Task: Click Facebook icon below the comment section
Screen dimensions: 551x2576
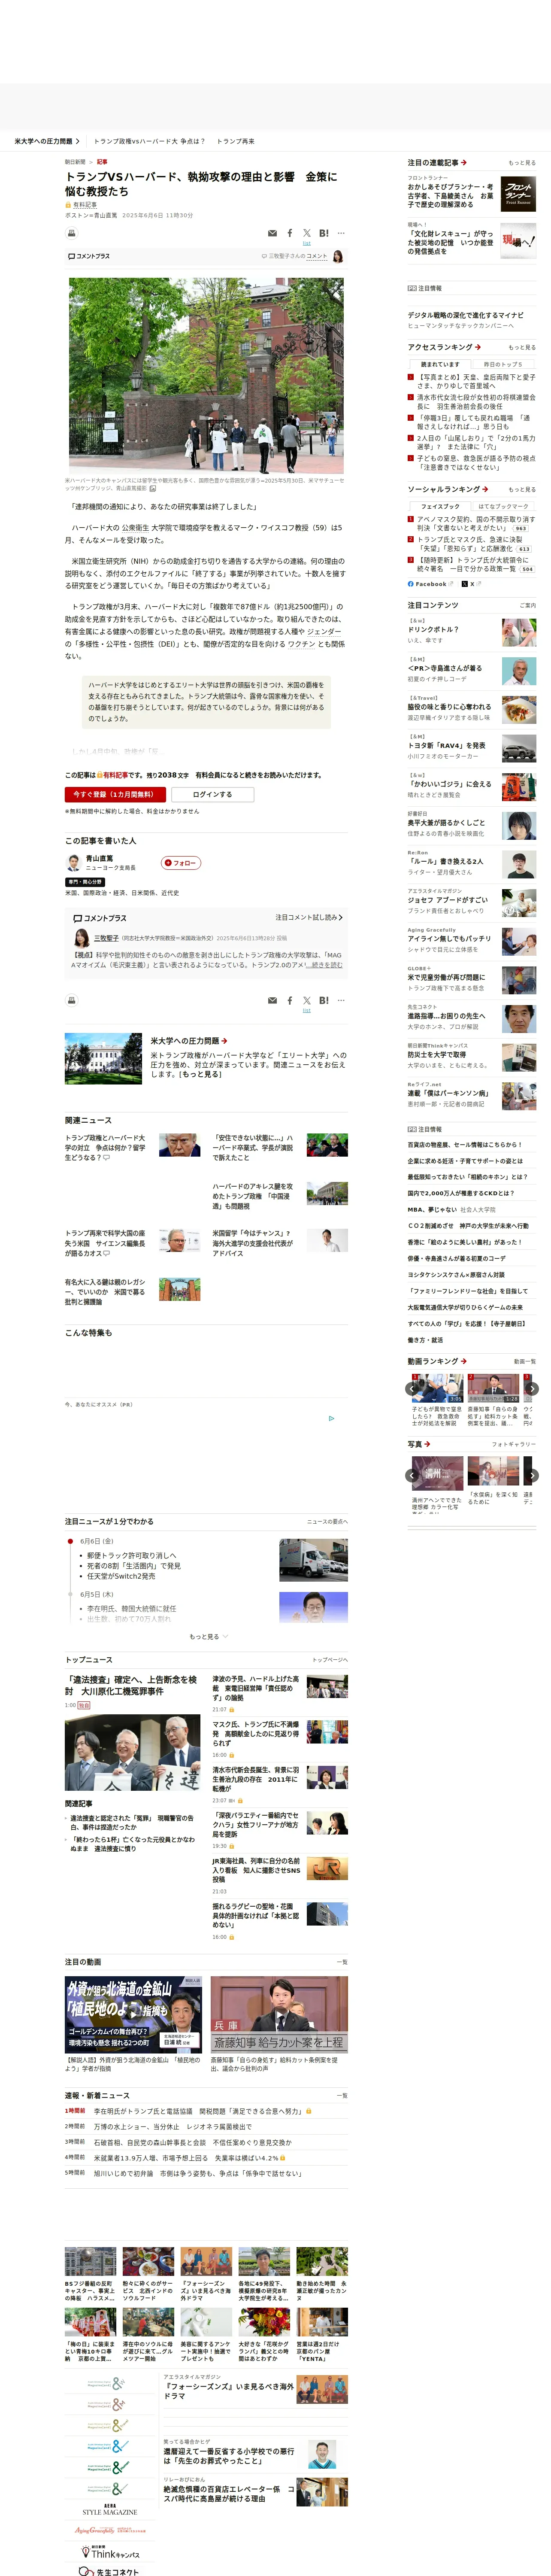Action: [290, 1000]
